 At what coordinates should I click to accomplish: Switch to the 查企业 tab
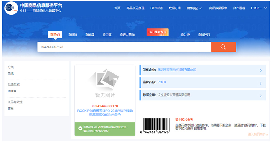(x=107, y=34)
